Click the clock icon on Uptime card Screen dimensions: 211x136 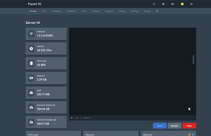tap(31, 48)
